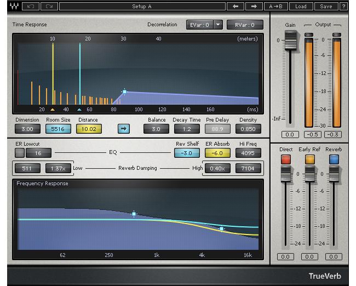This screenshot has width=356, height=286.
Task: Mute the Direct path with red button
Action: [x=285, y=159]
